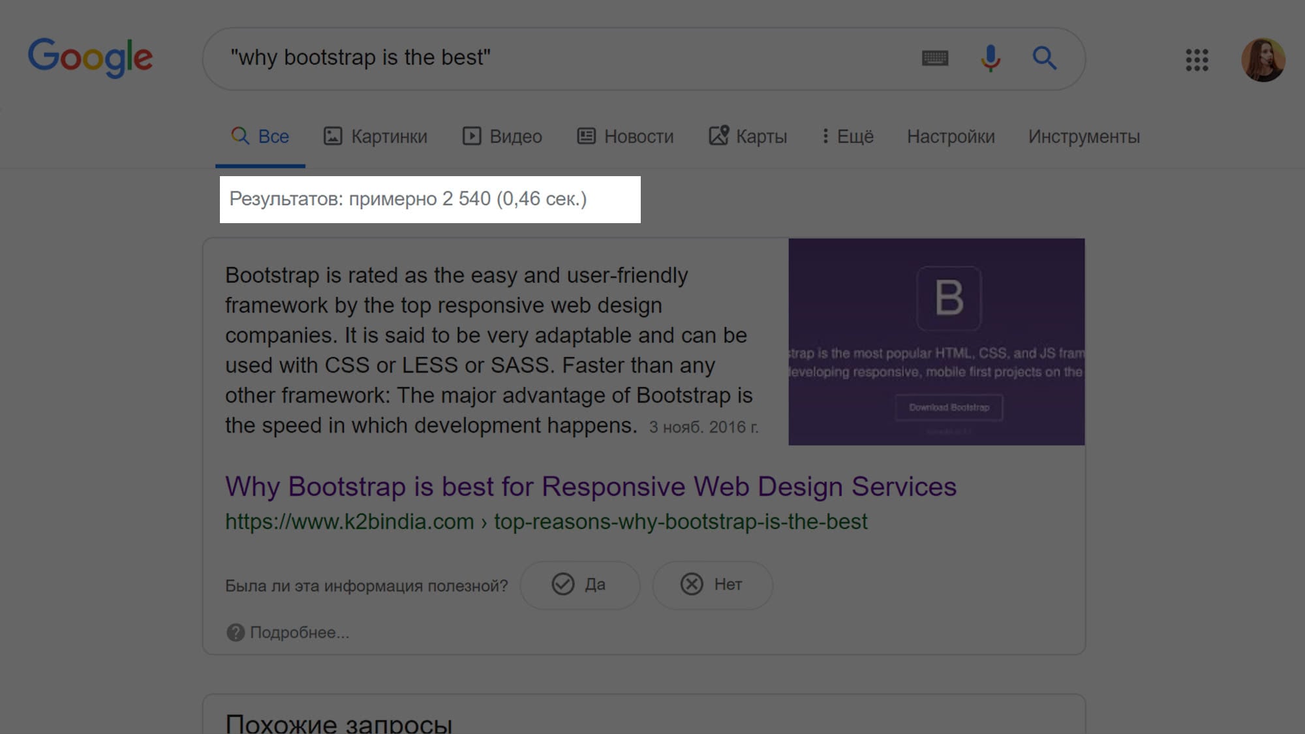Click the Bootstrap snippet thumbnail image
The image size is (1305, 734).
click(936, 341)
